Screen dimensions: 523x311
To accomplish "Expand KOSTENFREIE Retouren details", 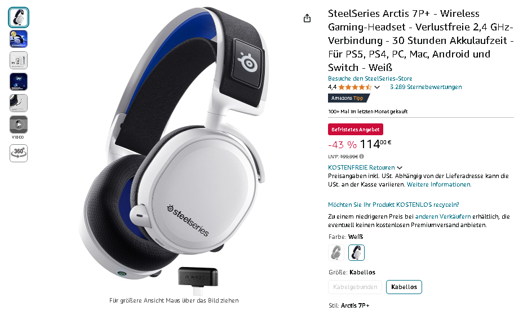I will [x=365, y=168].
